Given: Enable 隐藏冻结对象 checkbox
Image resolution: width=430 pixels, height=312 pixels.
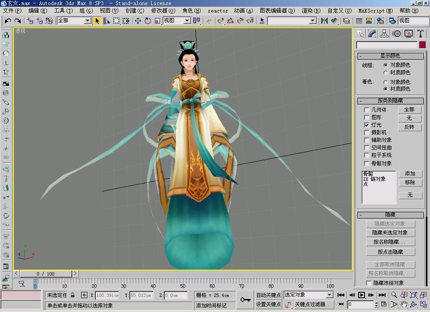Looking at the screenshot, I should click(369, 283).
